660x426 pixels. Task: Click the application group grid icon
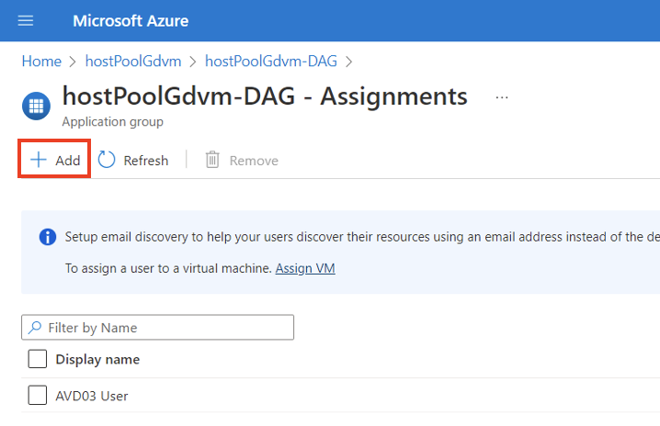36,106
